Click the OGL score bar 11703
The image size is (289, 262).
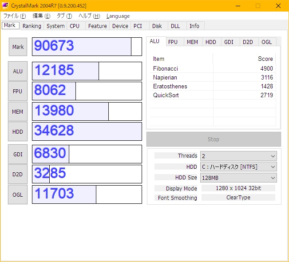87,195
